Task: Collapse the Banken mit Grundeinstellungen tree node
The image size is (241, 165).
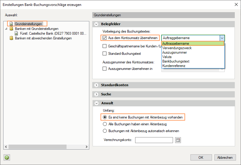Action: [6, 29]
